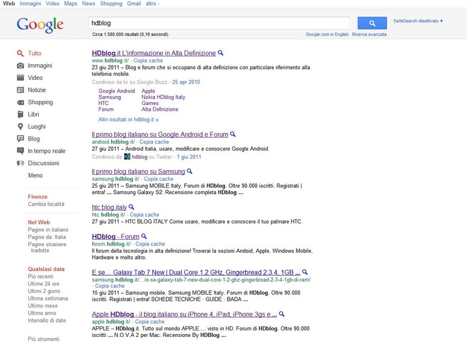This screenshot has height=346, width=467.
Task: Click Cambia località under Firenze
Action: pyautogui.click(x=46, y=204)
